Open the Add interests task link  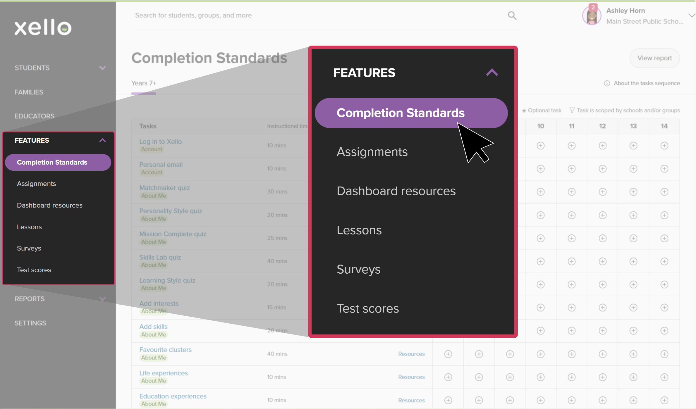(x=159, y=303)
